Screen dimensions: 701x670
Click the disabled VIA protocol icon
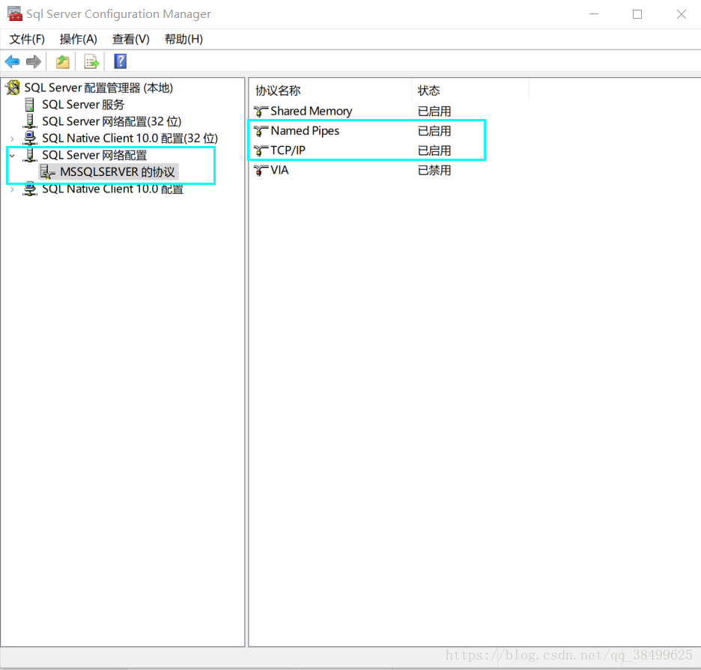261,170
